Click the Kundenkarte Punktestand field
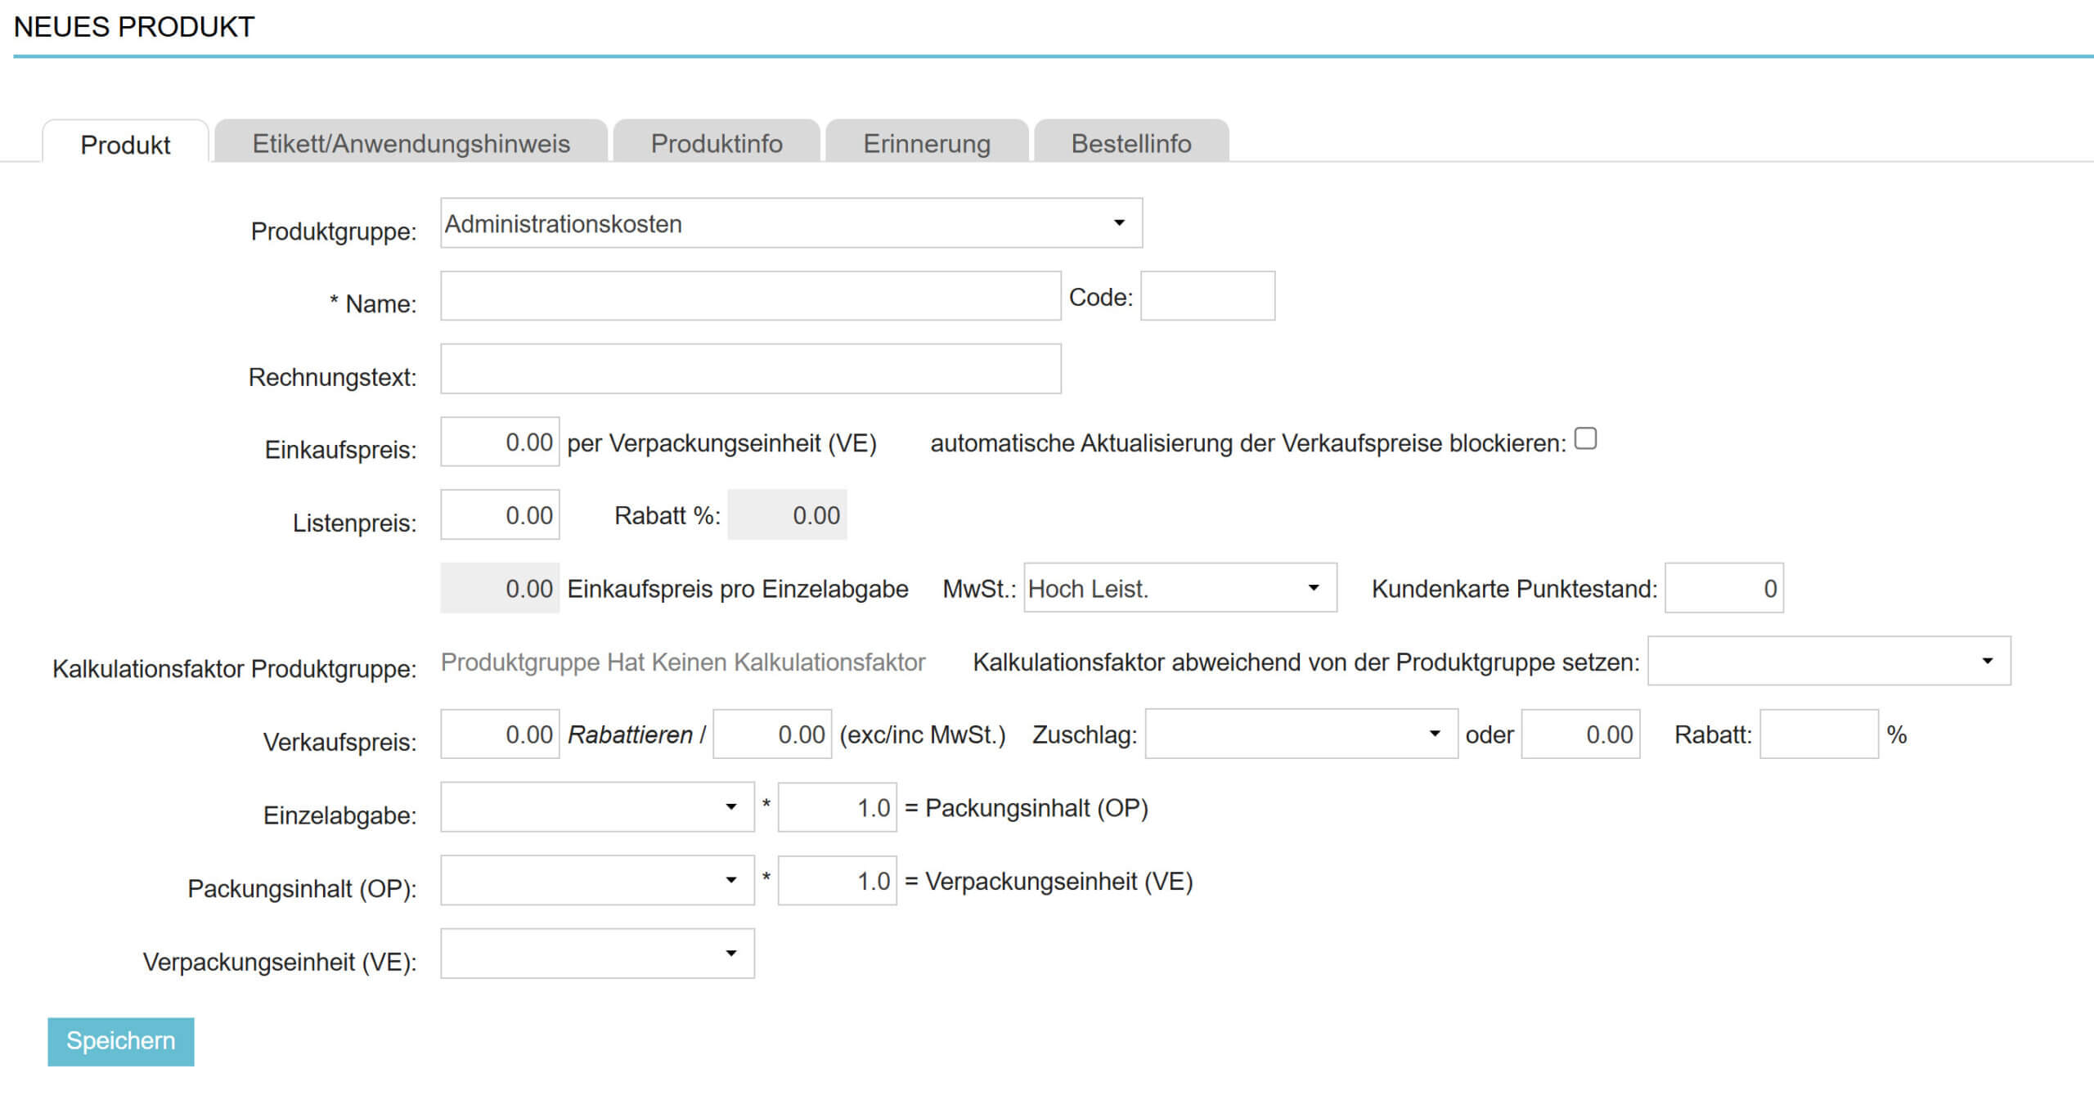2094x1100 pixels. click(1723, 588)
